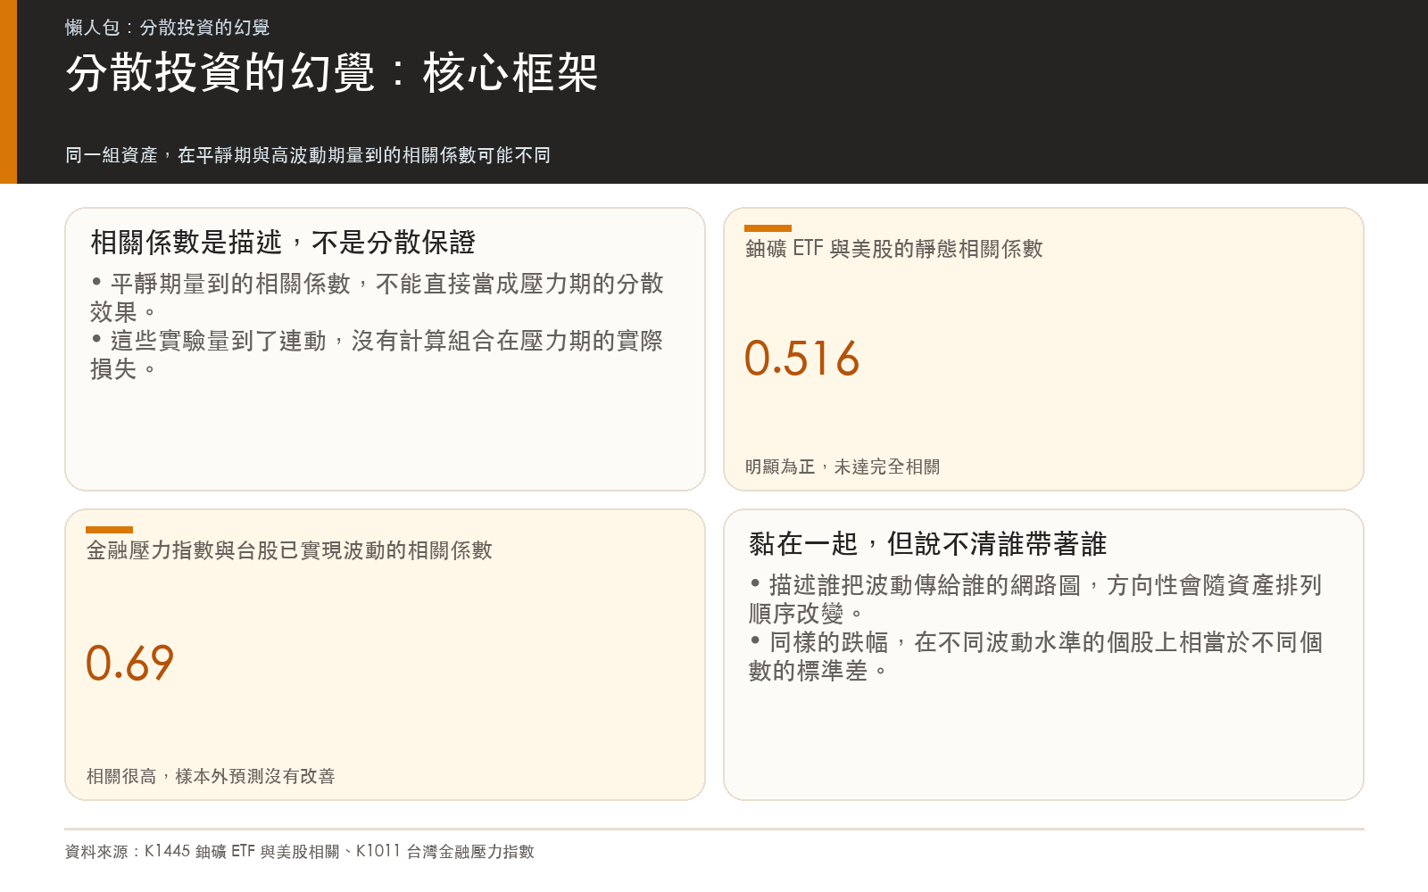Select the main title 分散投資的幻覺:核心框架

(x=332, y=72)
